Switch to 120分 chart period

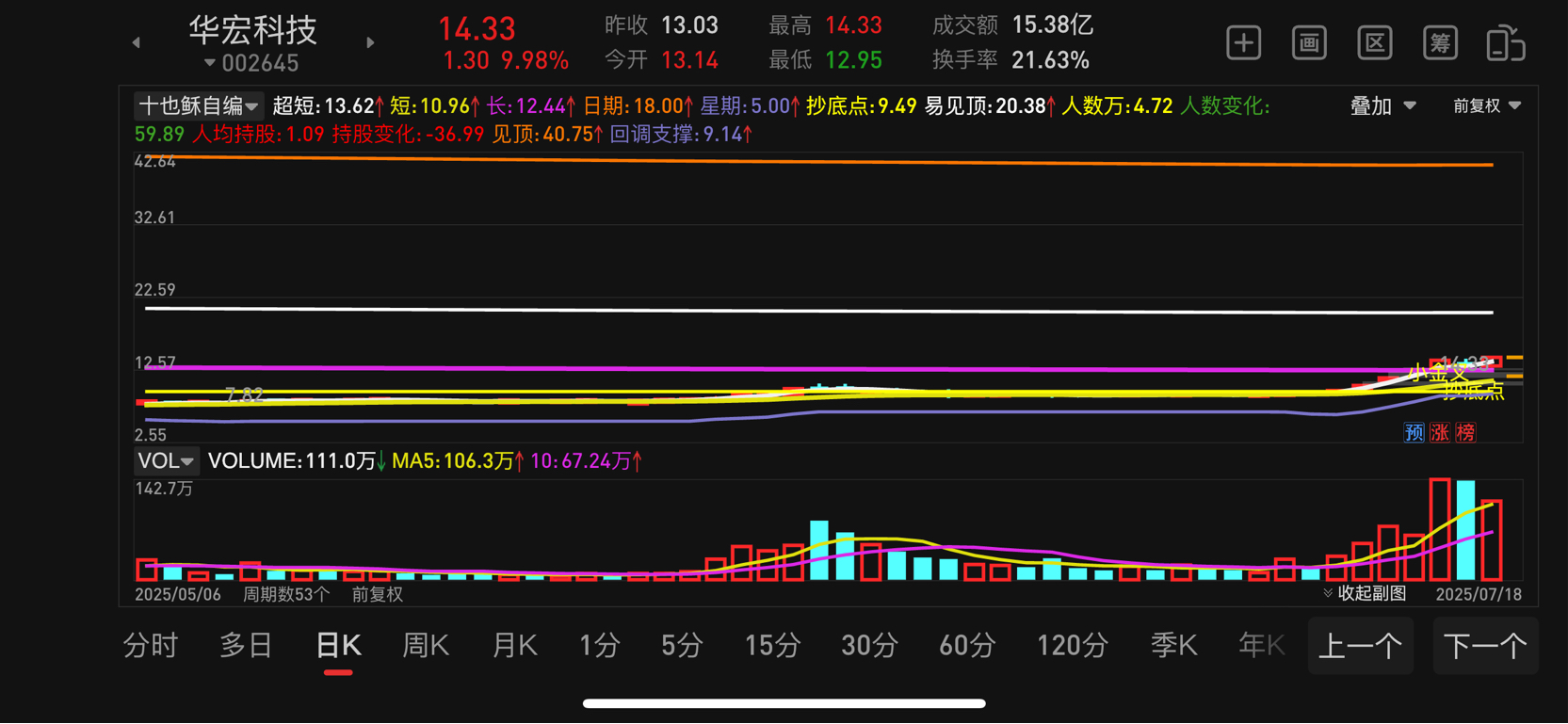click(1072, 646)
